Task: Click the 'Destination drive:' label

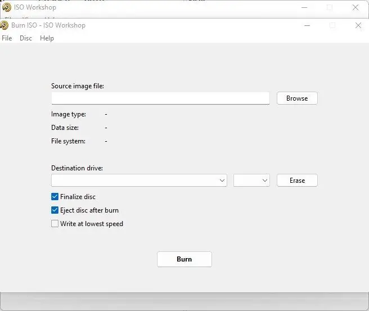Action: (x=77, y=168)
